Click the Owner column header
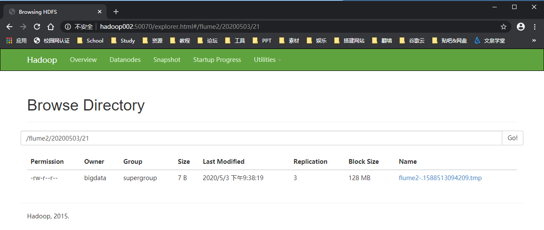This screenshot has height=230, width=544. click(94, 162)
